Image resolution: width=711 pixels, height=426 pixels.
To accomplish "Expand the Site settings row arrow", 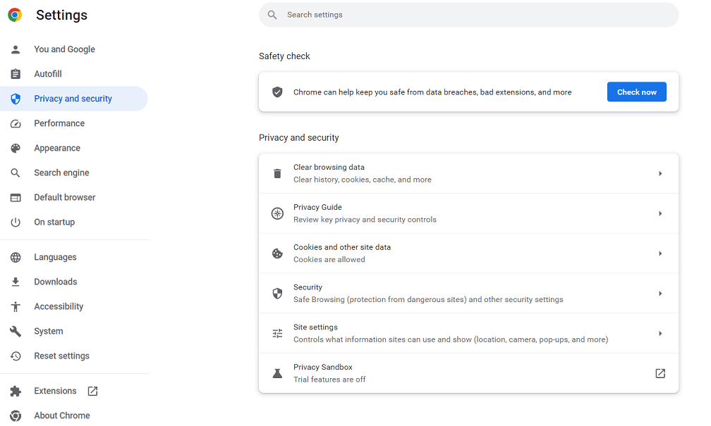I will point(660,333).
